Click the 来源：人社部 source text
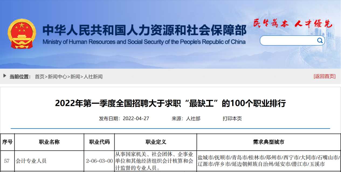The image size is (341, 172). (x=186, y=119)
